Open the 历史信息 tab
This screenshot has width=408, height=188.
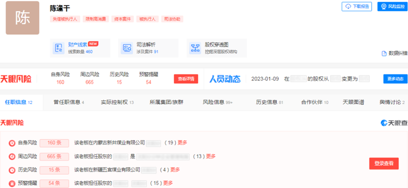pyautogui.click(x=270, y=103)
